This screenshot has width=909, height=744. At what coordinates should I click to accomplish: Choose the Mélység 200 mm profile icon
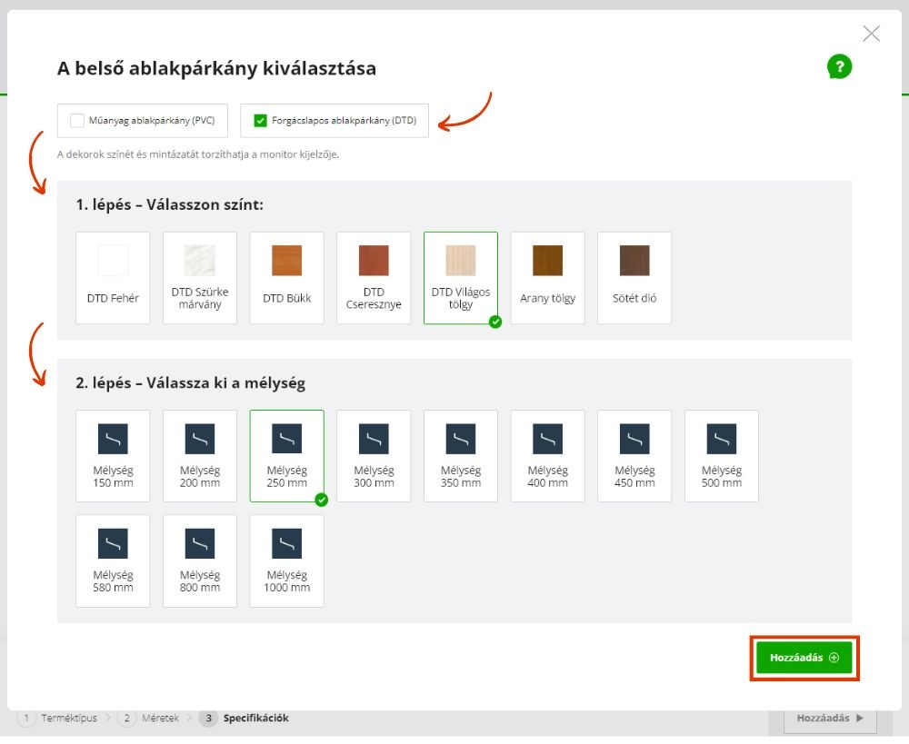(x=200, y=439)
